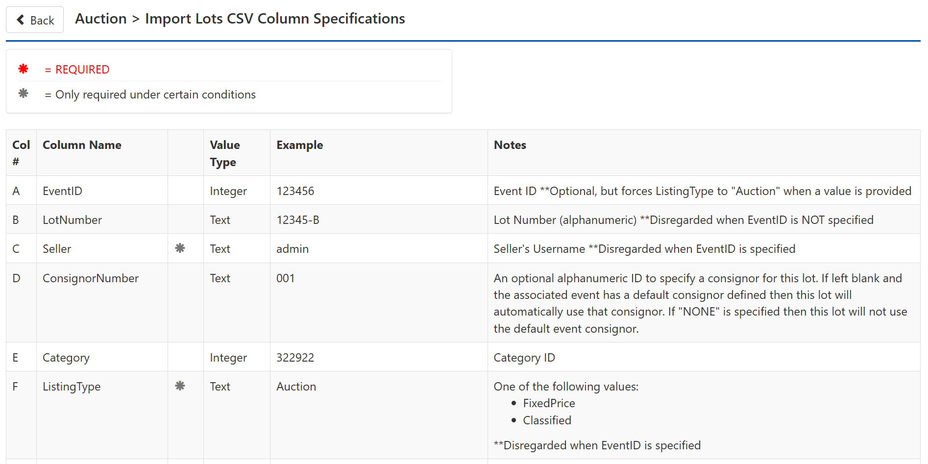Screen dimensions: 928x464
Task: Click the Notes column header
Action: (x=510, y=145)
